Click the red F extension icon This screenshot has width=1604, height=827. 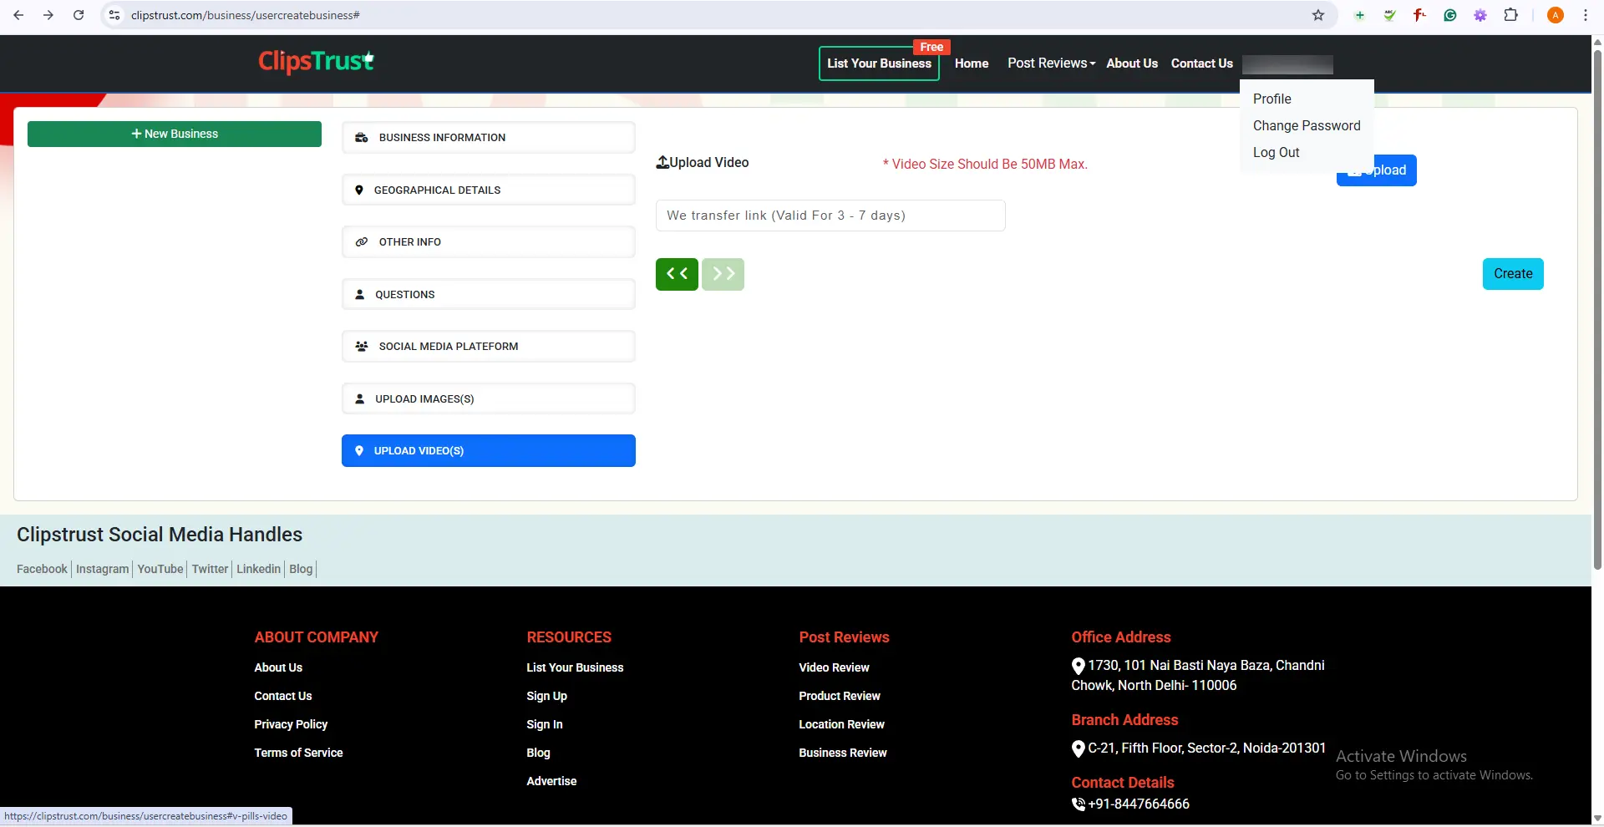1420,15
